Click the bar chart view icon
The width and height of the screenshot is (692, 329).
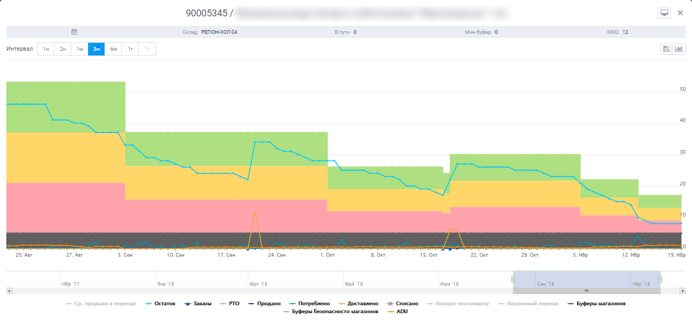679,49
